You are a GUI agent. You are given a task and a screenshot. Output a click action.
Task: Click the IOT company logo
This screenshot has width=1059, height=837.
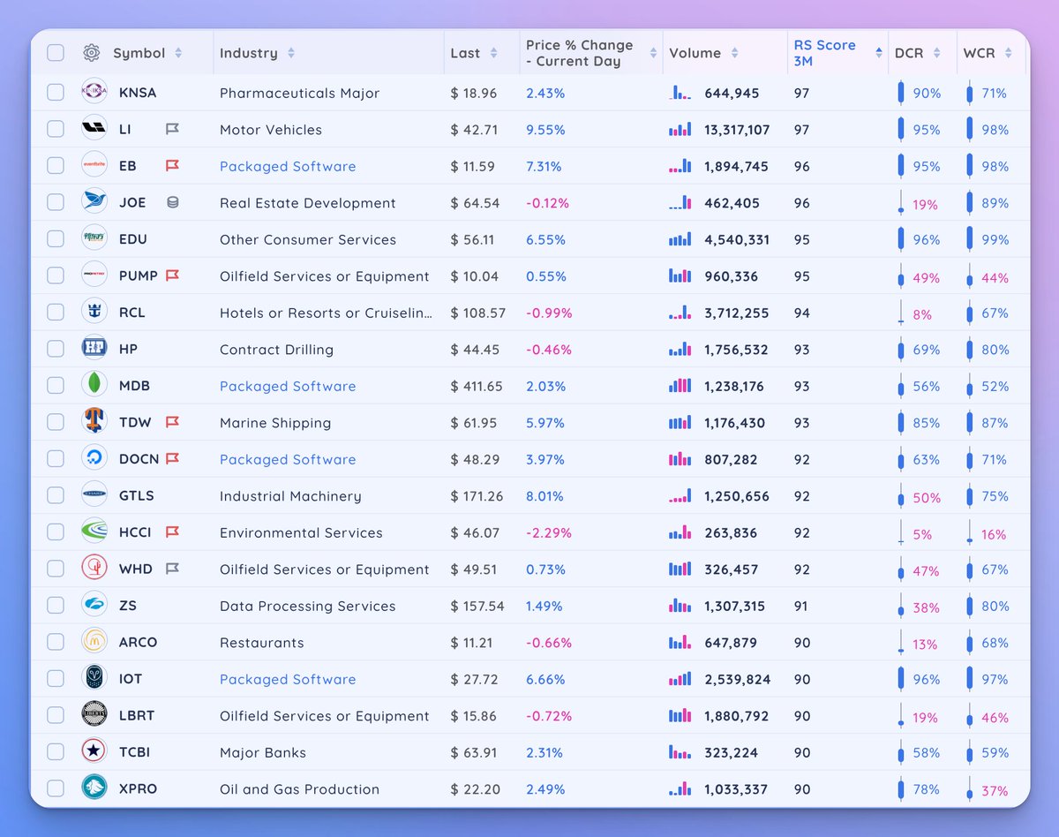pyautogui.click(x=94, y=679)
